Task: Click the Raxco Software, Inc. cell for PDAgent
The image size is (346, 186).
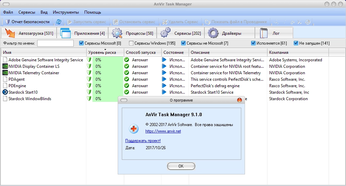Action: (287, 79)
